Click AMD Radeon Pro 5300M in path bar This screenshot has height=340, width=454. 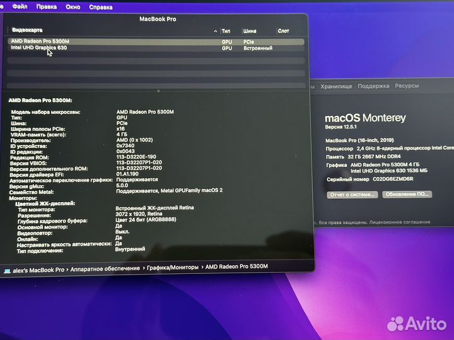tap(236, 266)
